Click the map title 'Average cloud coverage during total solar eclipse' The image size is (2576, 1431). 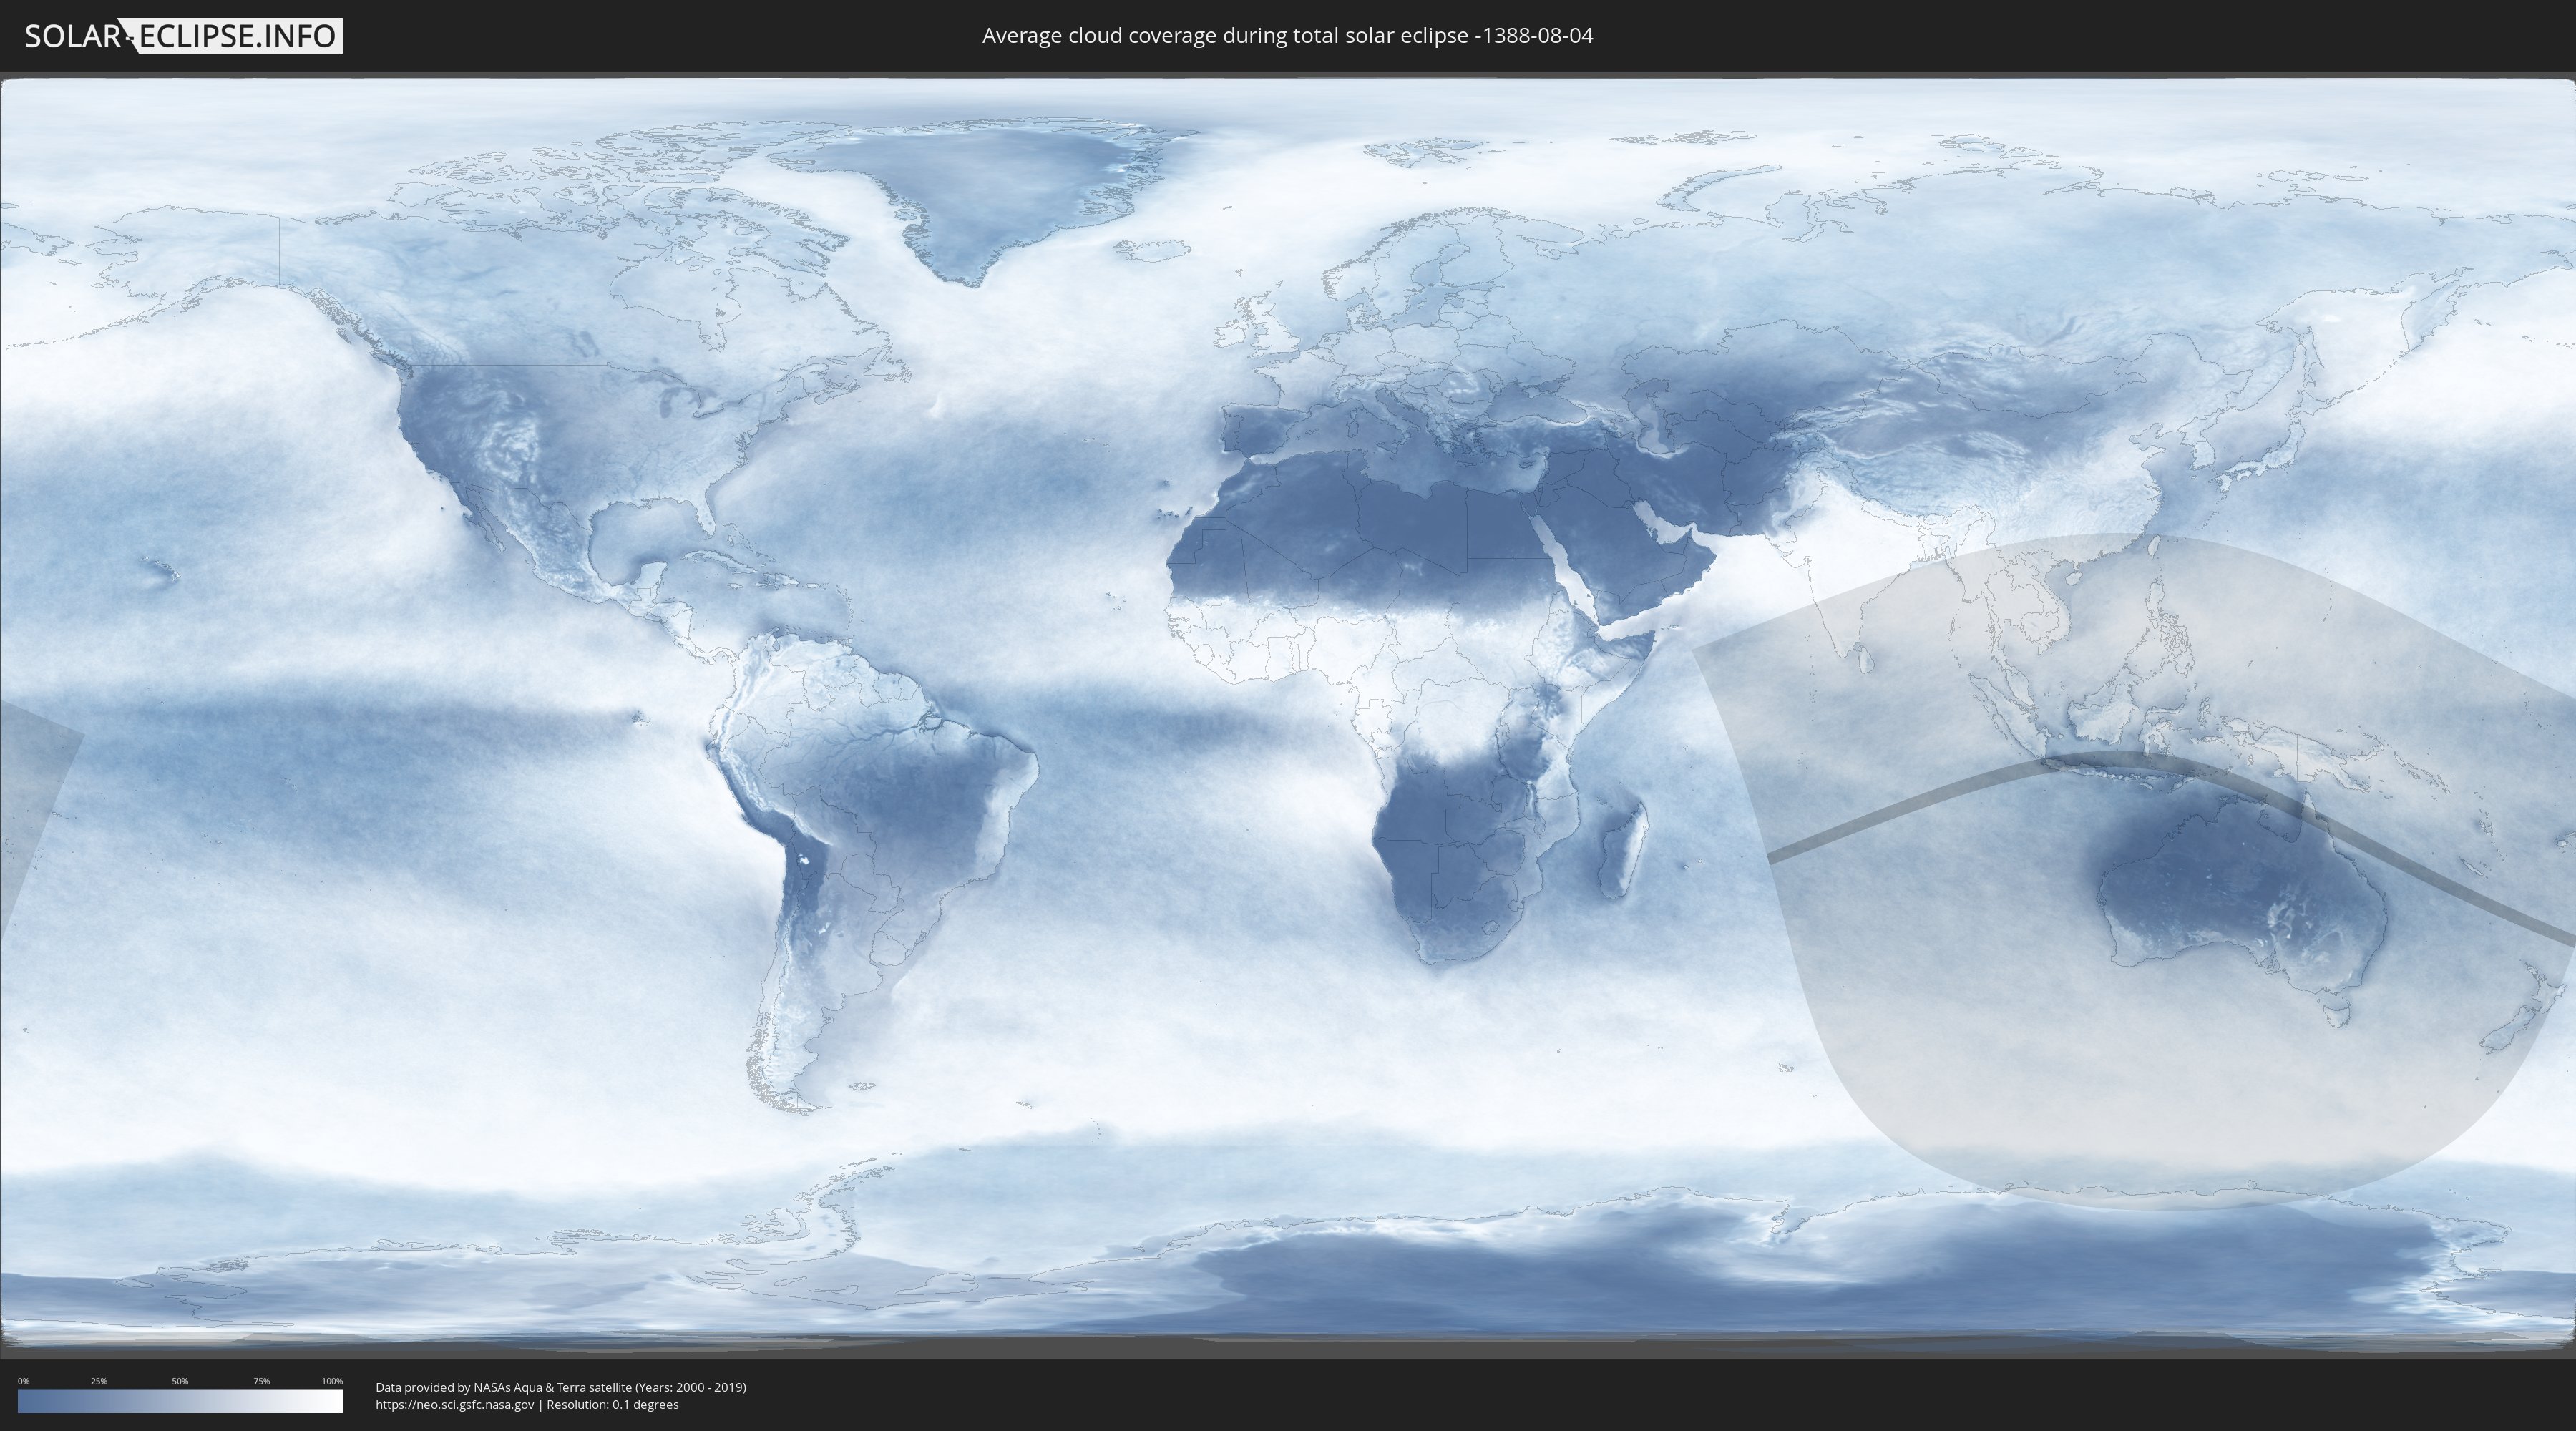click(1226, 36)
